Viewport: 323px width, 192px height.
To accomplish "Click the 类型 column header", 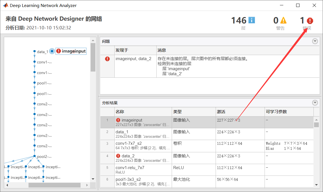I will (x=194, y=112).
